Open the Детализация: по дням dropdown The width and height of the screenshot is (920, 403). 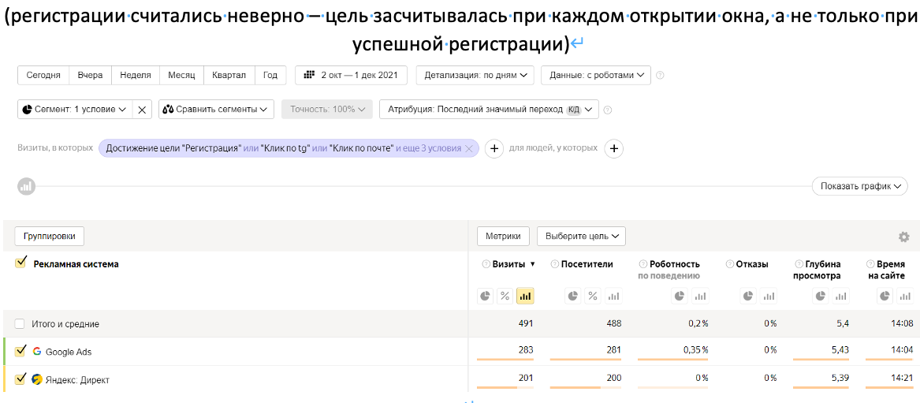tap(475, 75)
